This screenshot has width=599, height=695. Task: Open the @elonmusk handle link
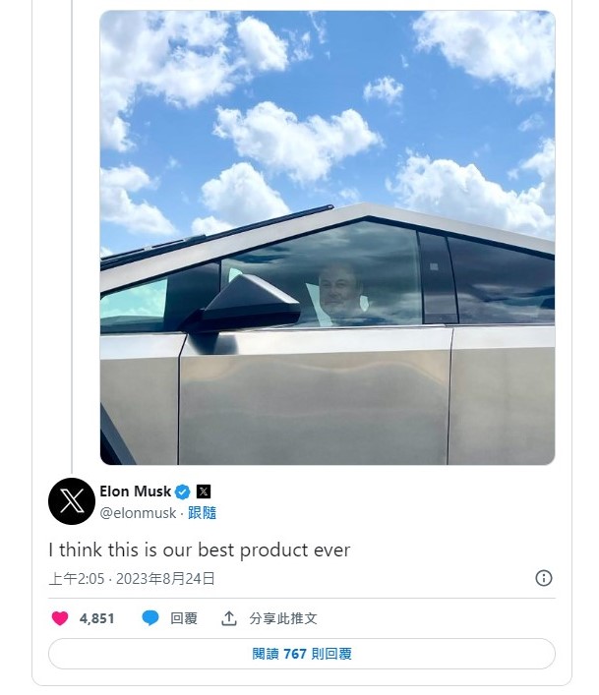click(x=138, y=513)
